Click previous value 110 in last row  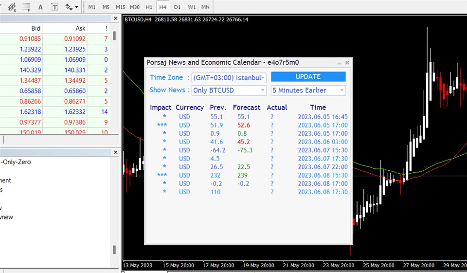216,192
